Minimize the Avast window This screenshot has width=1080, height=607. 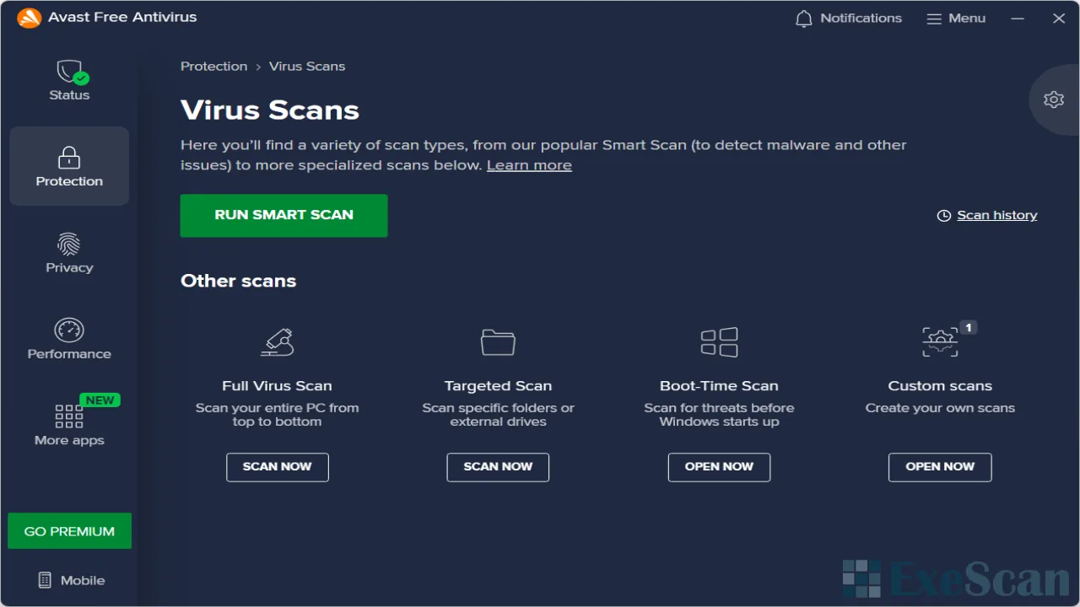point(1018,19)
